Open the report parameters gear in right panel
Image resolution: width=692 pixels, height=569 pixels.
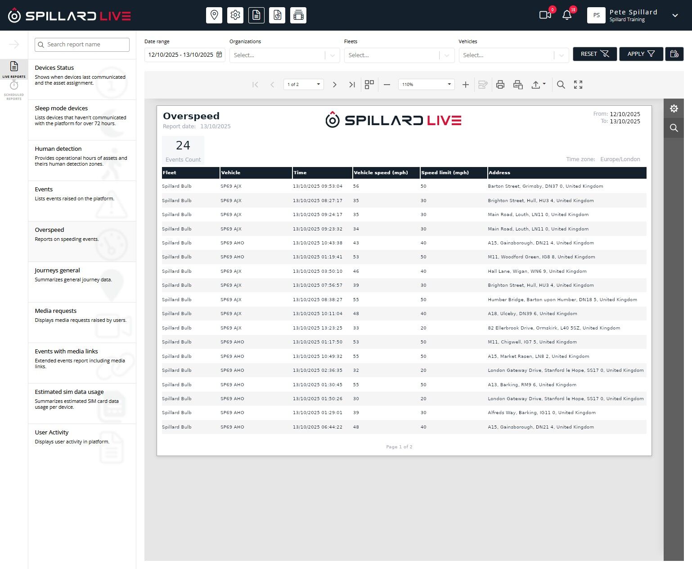(674, 108)
